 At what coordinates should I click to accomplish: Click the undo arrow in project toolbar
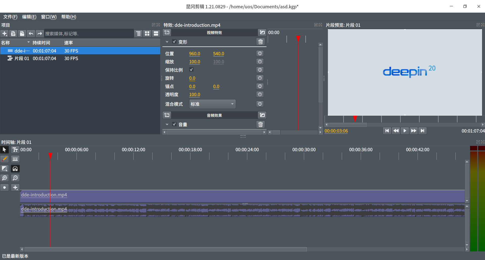(x=31, y=34)
